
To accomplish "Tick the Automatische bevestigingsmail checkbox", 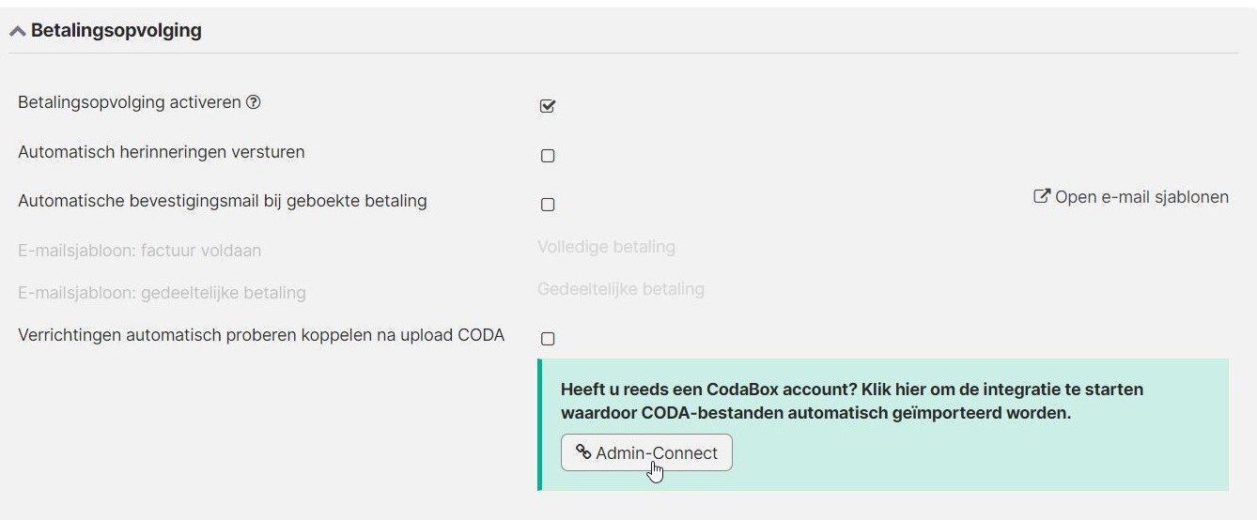I will pos(548,205).
